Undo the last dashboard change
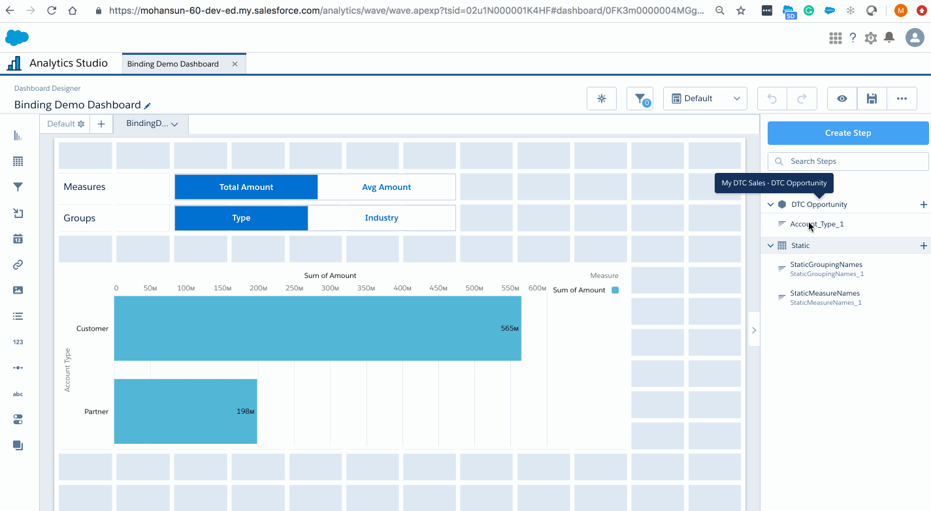Image resolution: width=931 pixels, height=511 pixels. (772, 99)
